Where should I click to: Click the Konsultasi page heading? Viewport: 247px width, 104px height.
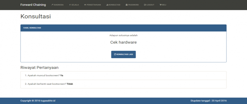point(36,16)
